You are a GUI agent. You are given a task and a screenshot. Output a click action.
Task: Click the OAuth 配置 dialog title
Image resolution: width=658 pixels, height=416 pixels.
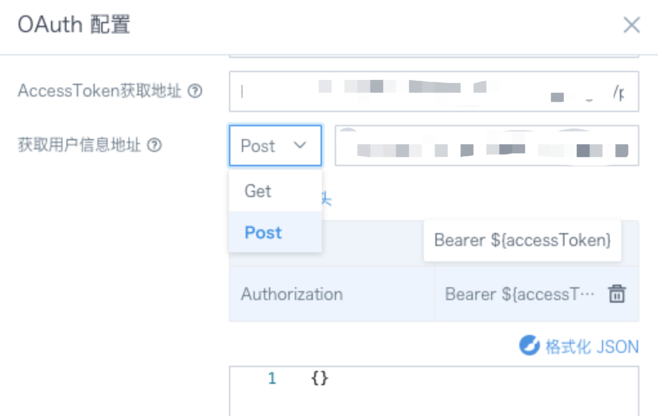(x=74, y=24)
